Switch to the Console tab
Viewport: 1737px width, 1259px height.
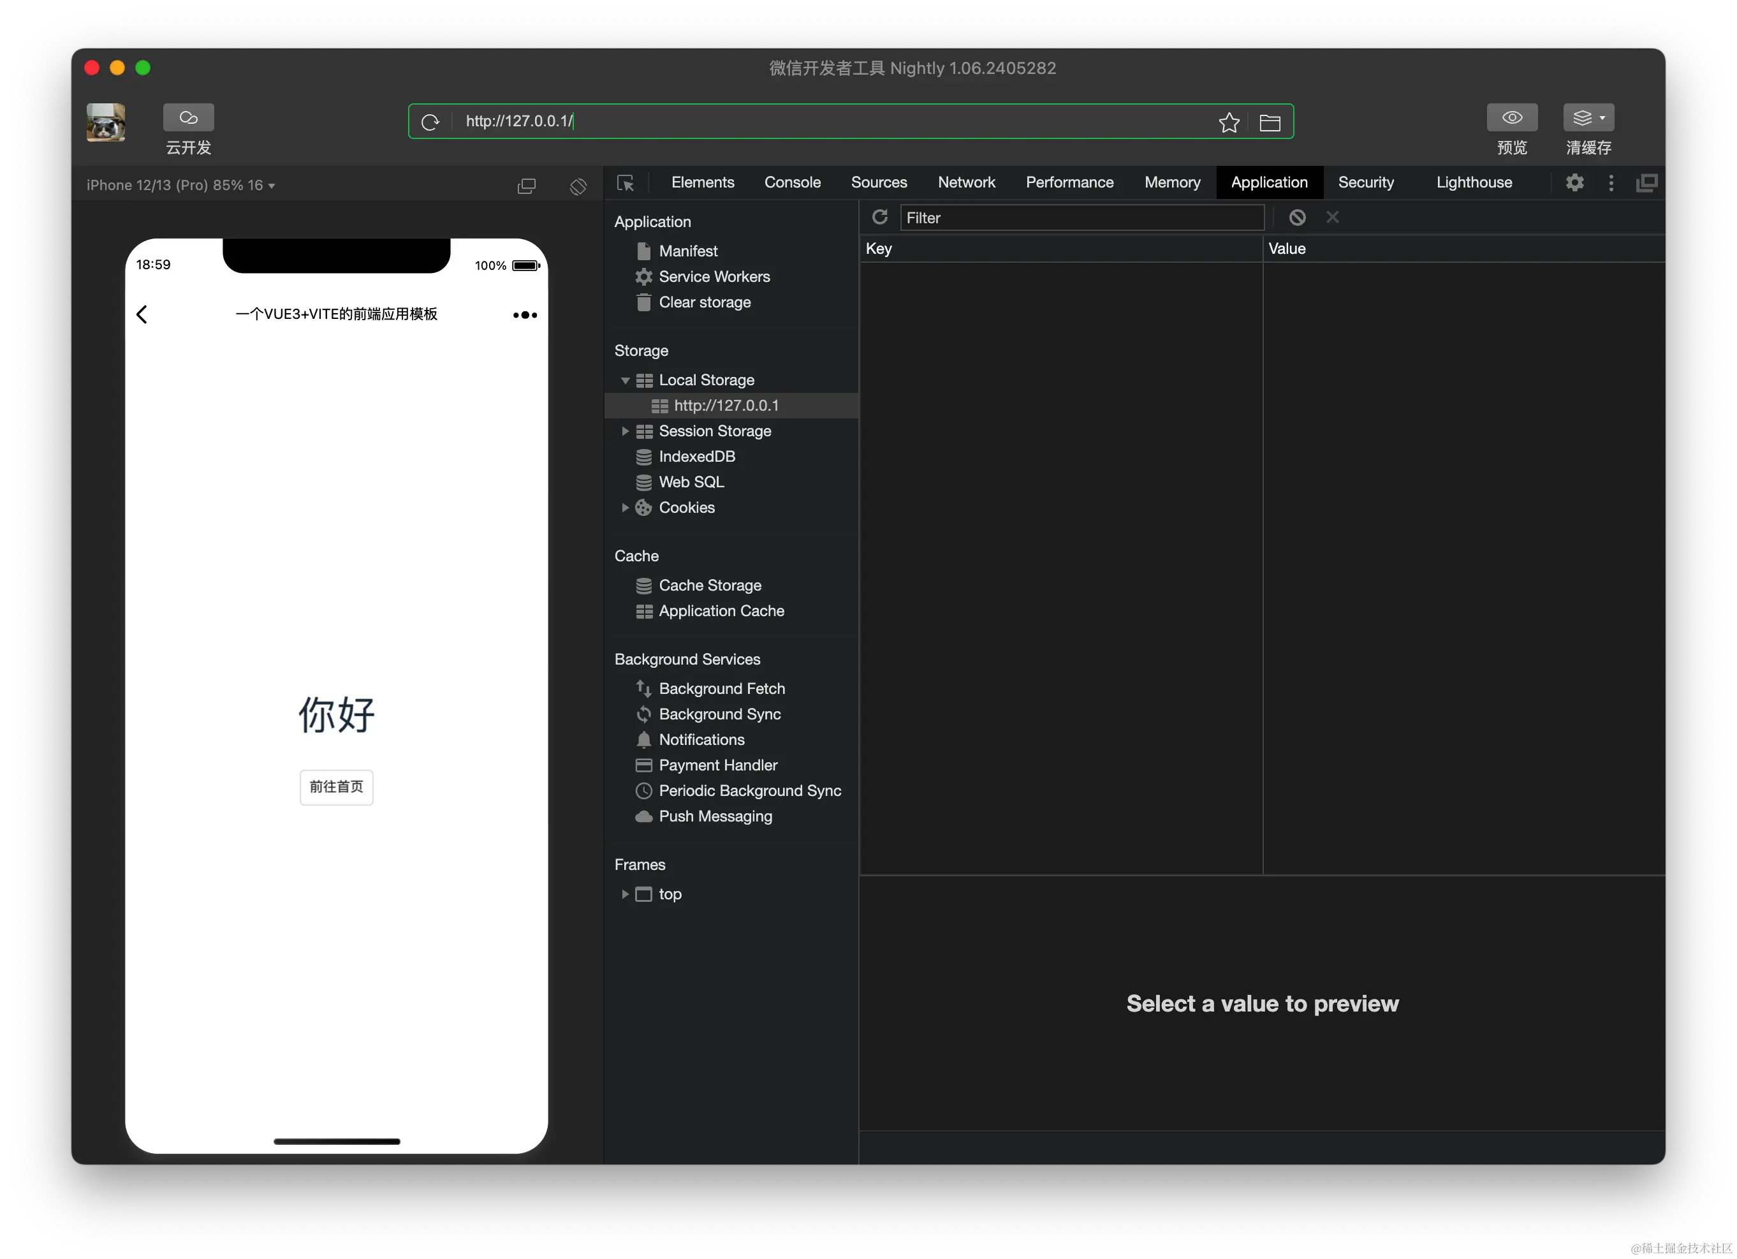(792, 182)
